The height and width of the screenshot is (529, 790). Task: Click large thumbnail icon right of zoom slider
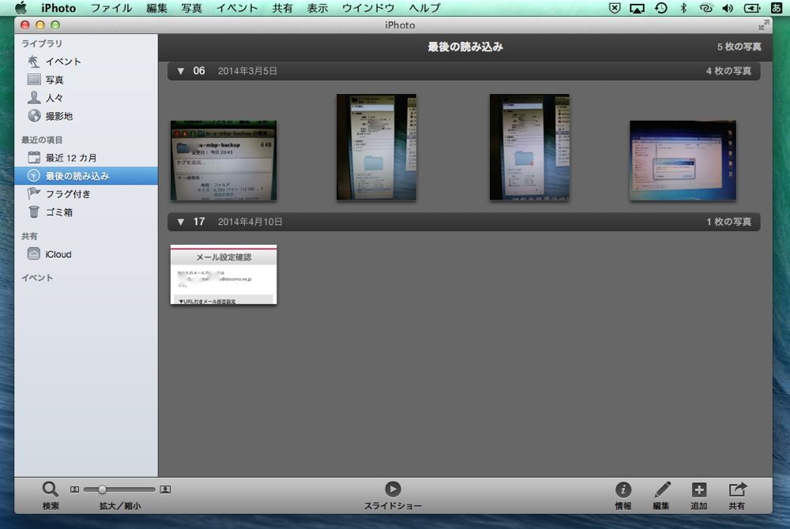coord(165,490)
